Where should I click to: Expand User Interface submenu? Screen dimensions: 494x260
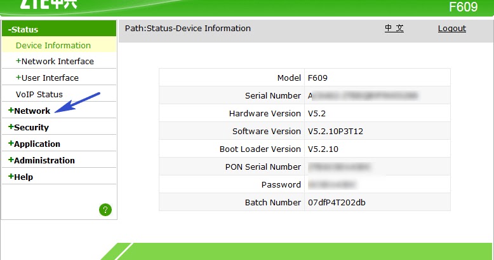(47, 78)
